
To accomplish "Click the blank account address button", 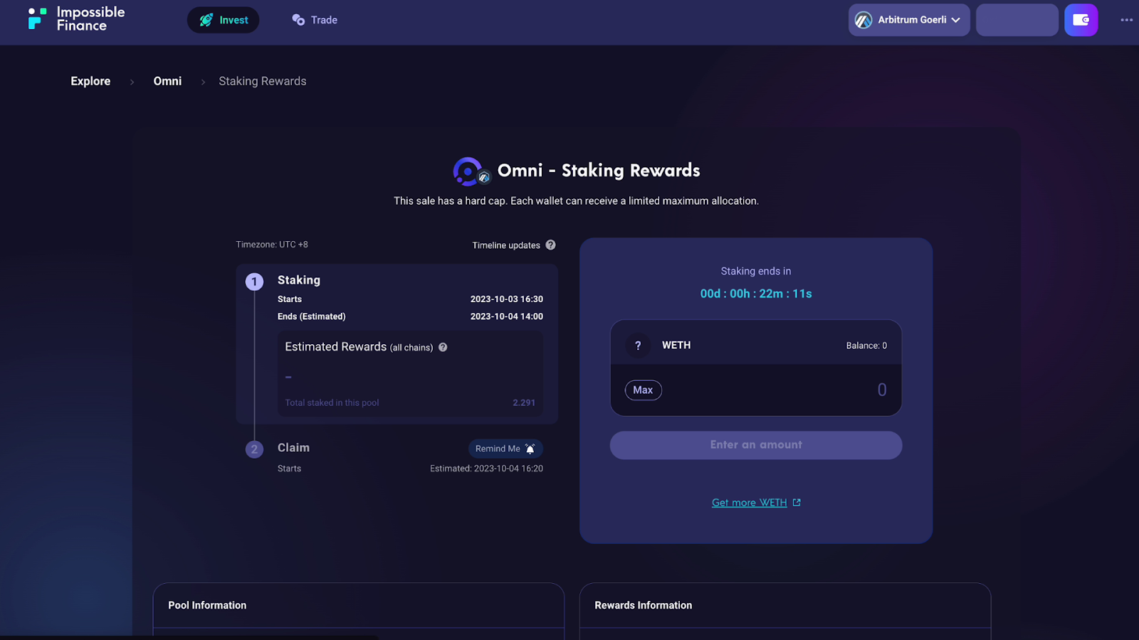I will tap(1017, 20).
